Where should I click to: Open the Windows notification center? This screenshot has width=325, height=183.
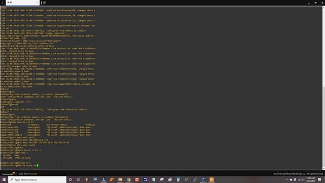[319, 179]
